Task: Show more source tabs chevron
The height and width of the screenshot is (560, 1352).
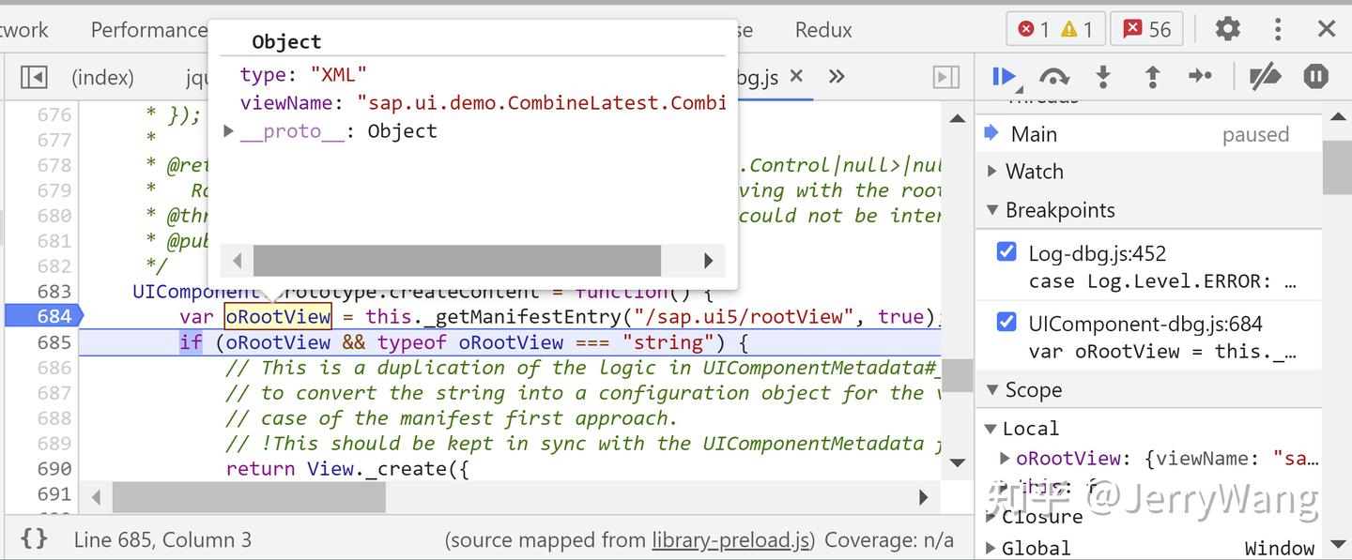Action: click(x=837, y=76)
